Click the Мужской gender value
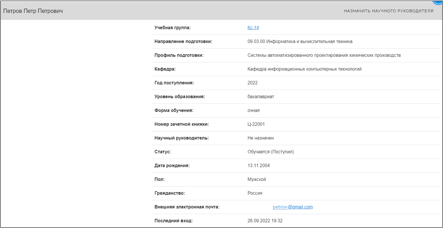This screenshot has width=443, height=228. 257,180
